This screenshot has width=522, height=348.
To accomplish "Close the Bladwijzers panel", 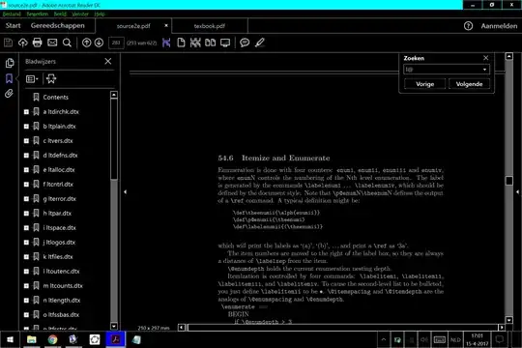I will pos(108,61).
